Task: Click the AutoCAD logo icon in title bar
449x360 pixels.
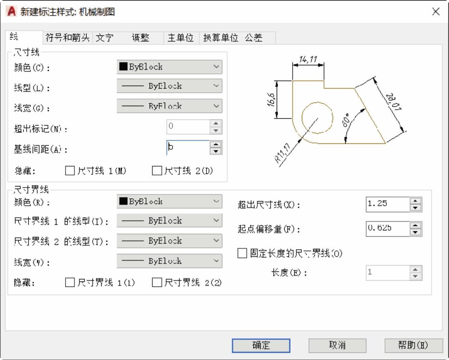Action: point(12,11)
